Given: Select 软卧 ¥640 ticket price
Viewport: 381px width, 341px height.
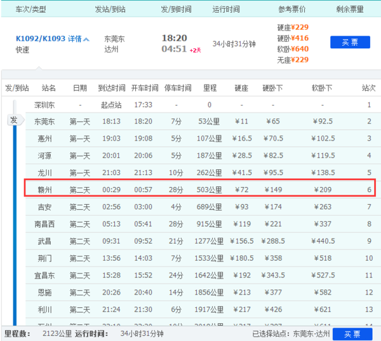Looking at the screenshot, I should point(292,49).
